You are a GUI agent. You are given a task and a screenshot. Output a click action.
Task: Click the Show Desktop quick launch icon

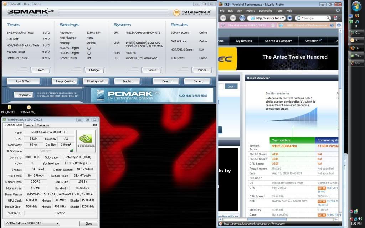tap(351, 16)
